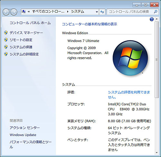Screen dimensions: 161x157
Task: Click the Forward navigation arrow button
Action: point(14,12)
